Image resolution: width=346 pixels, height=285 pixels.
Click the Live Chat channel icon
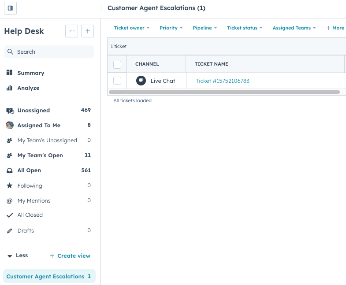(x=141, y=81)
